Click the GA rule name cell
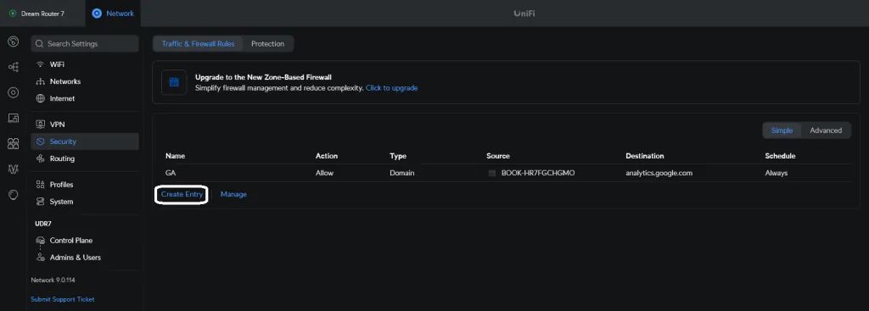This screenshot has height=311, width=869. tap(171, 173)
